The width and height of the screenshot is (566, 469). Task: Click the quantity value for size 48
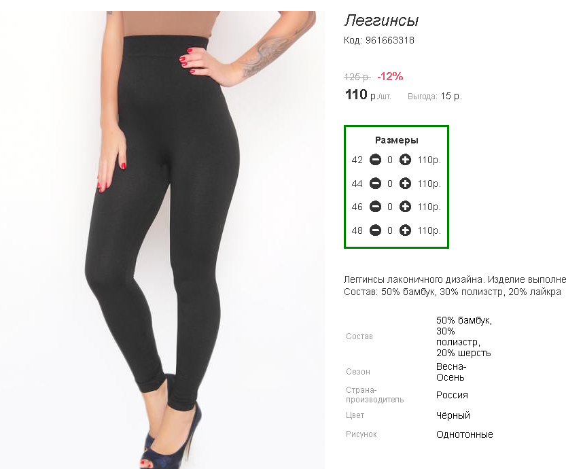click(x=390, y=230)
